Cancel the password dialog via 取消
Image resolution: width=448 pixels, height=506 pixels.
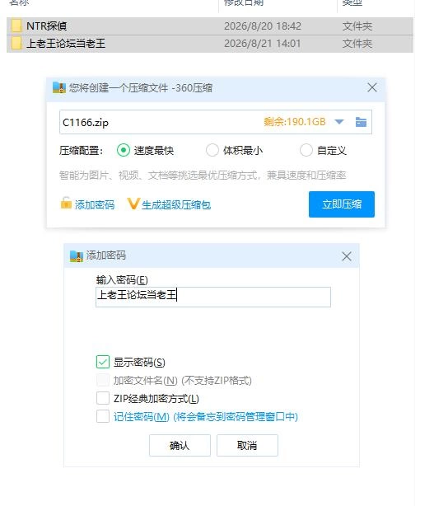[247, 445]
